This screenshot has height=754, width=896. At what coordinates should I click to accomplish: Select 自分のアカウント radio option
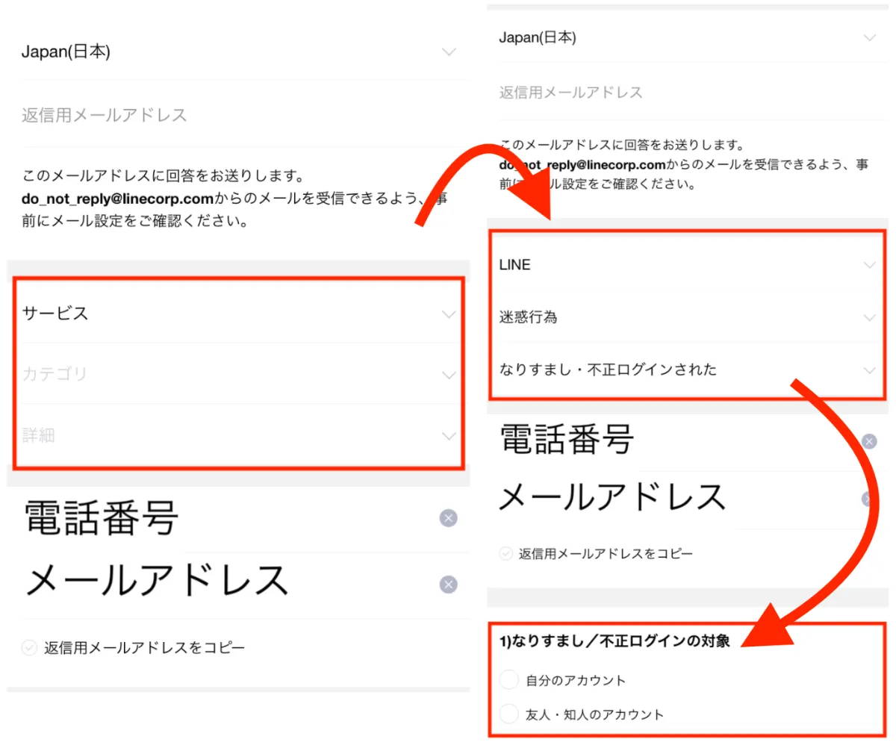click(x=508, y=680)
